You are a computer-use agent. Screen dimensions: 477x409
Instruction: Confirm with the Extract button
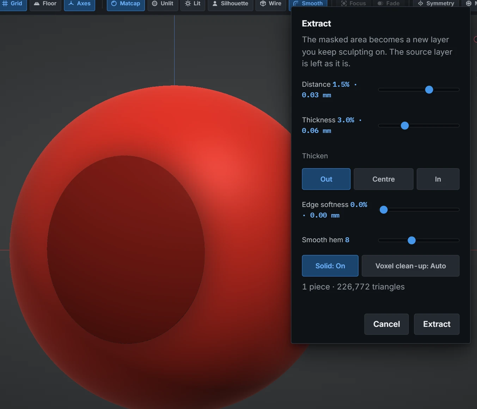click(437, 324)
